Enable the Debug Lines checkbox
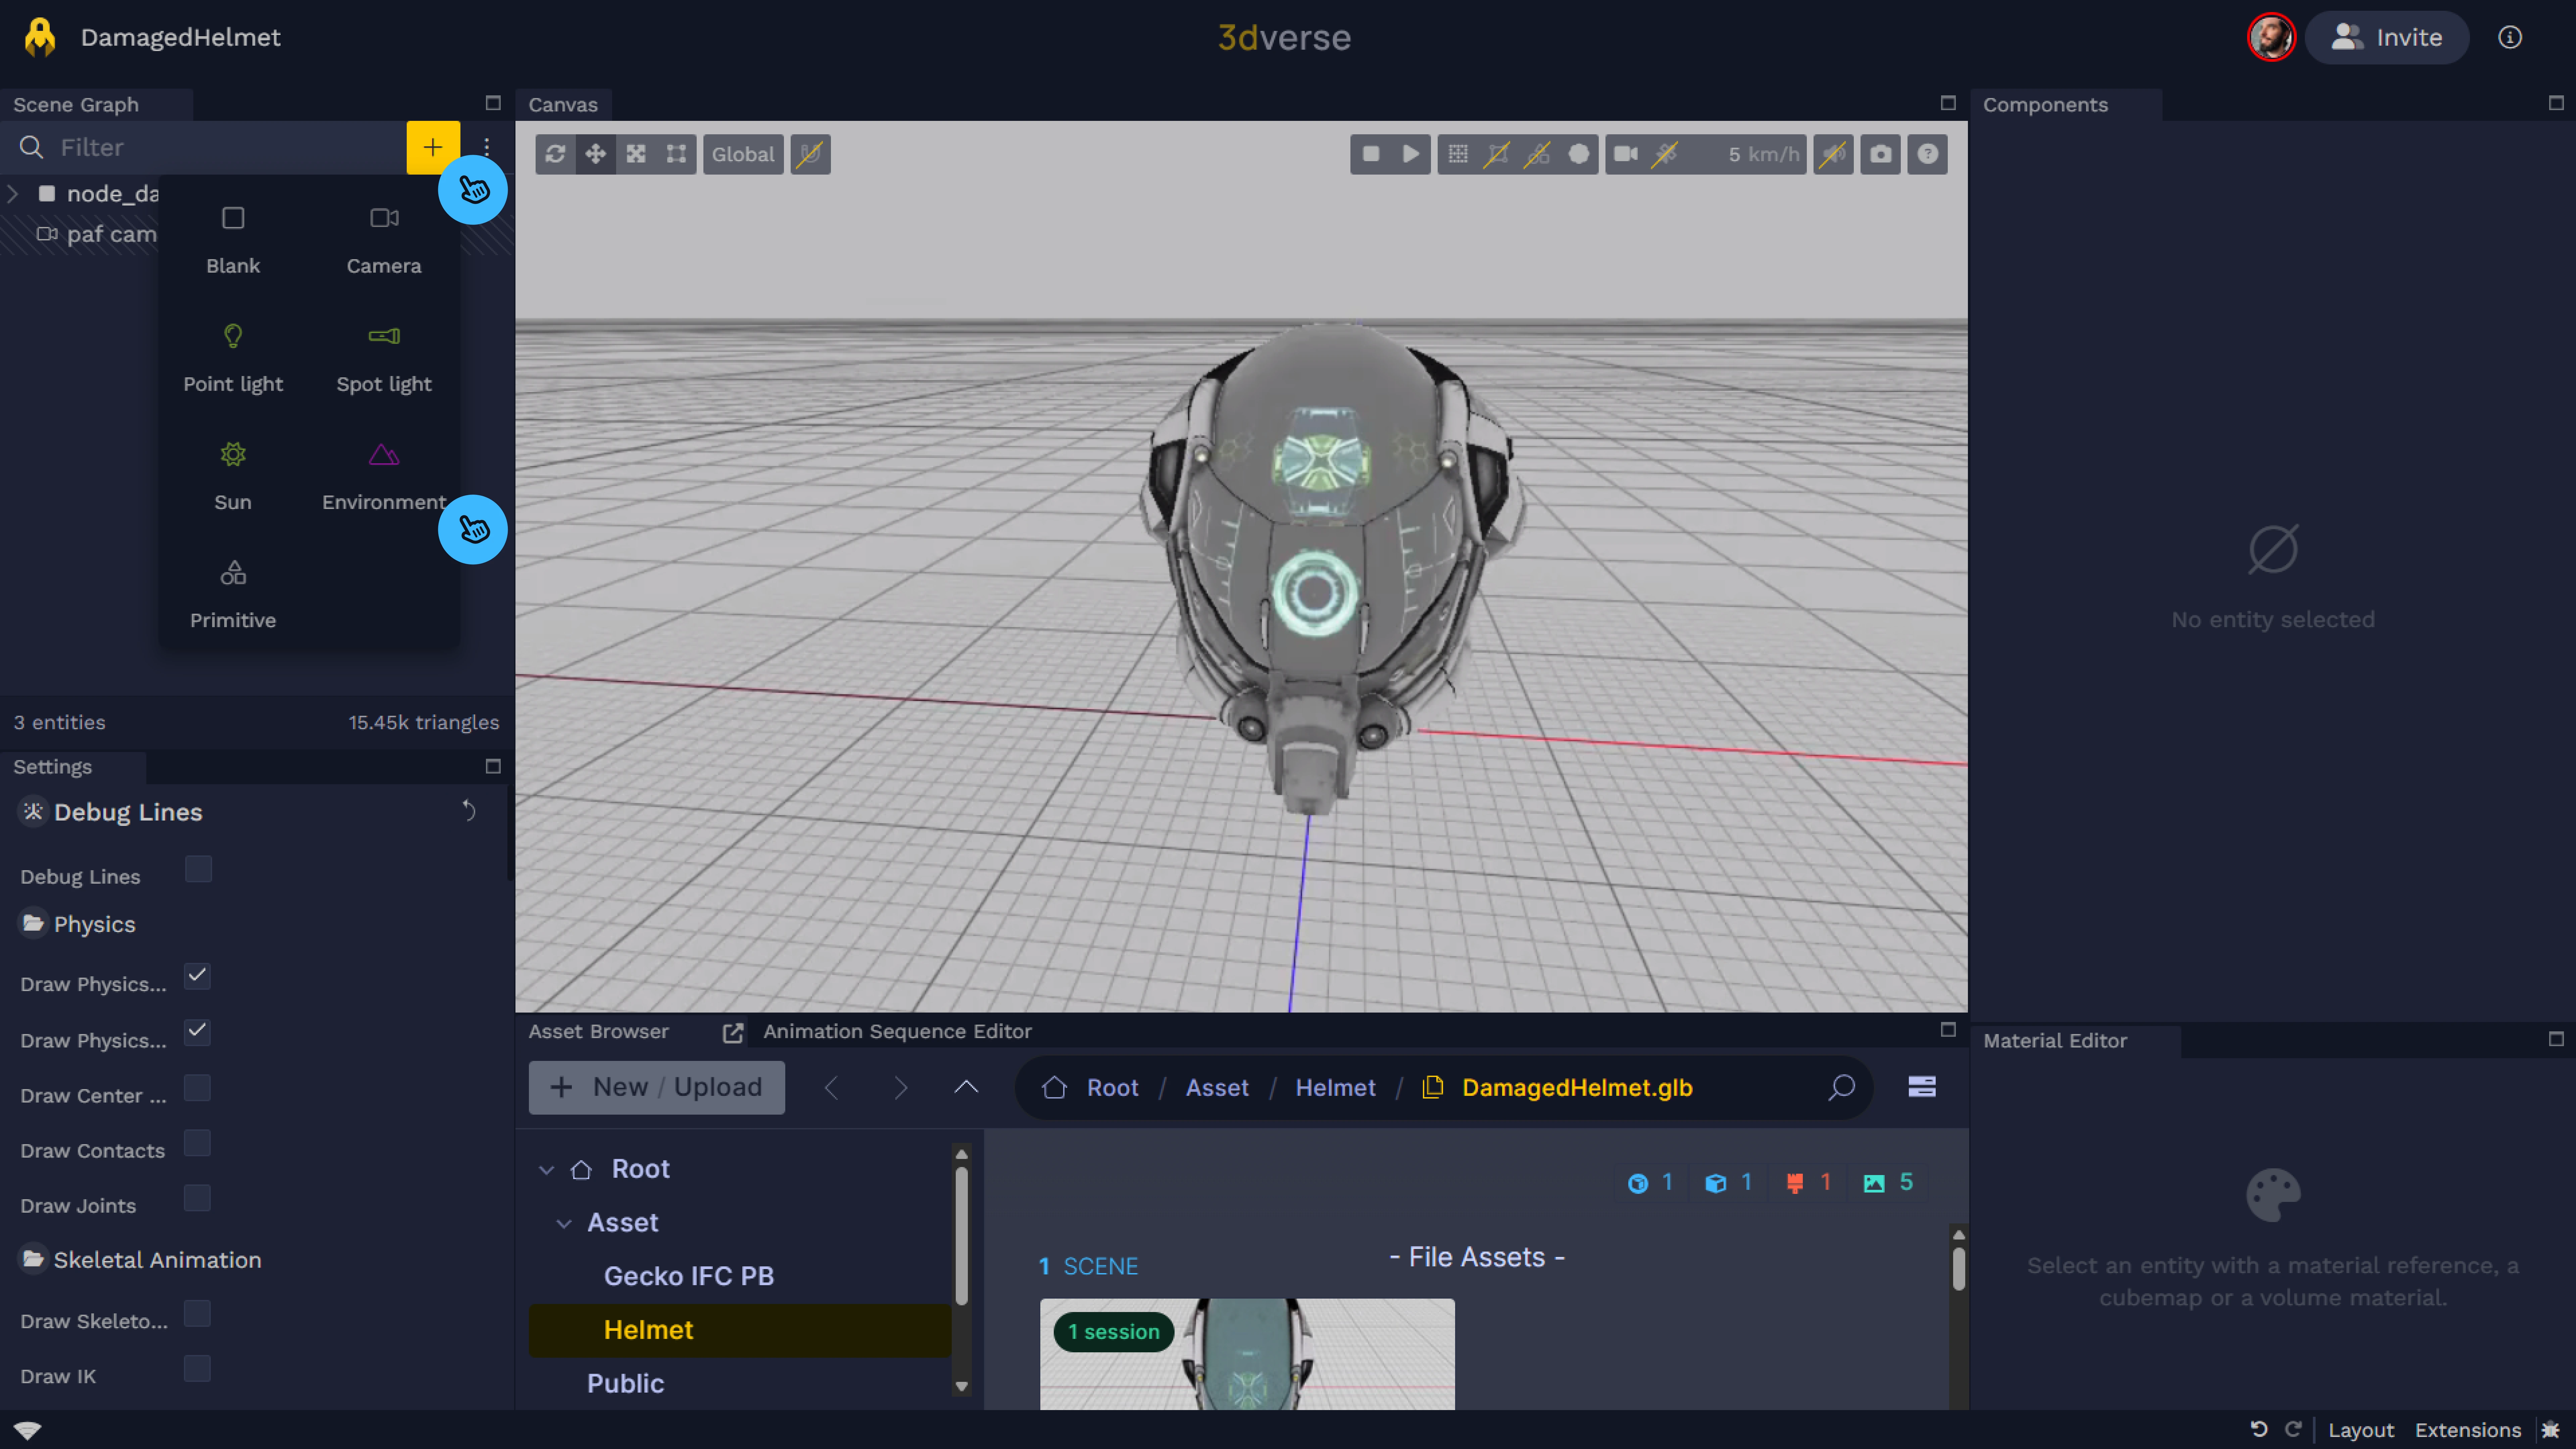Image resolution: width=2576 pixels, height=1449 pixels. point(198,869)
